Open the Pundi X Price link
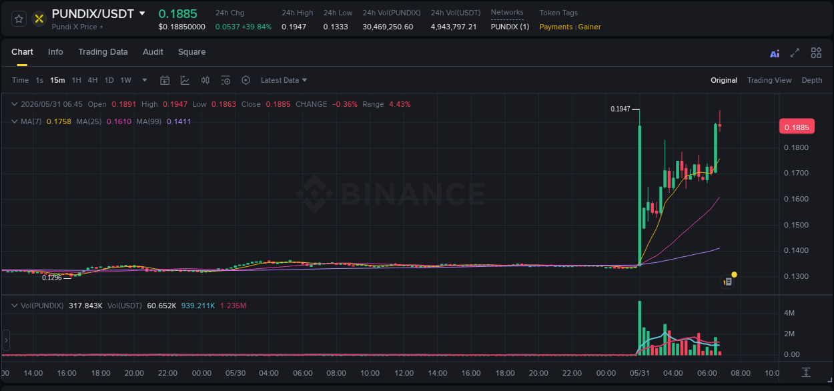This screenshot has height=391, width=834. (x=77, y=27)
